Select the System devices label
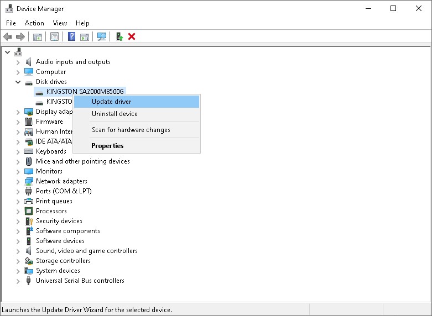This screenshot has width=432, height=316. tap(58, 271)
